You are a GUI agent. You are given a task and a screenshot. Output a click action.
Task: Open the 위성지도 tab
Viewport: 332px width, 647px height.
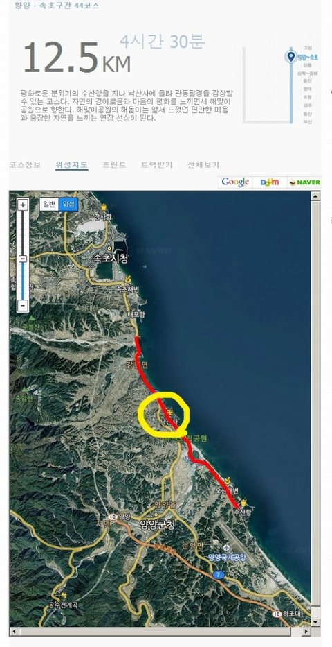pyautogui.click(x=71, y=165)
